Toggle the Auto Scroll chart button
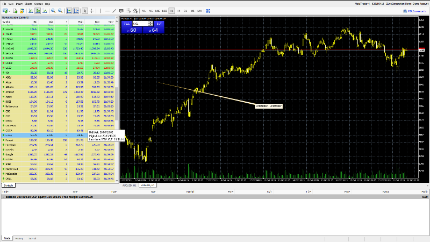This screenshot has height=242, width=430. click(x=69, y=11)
